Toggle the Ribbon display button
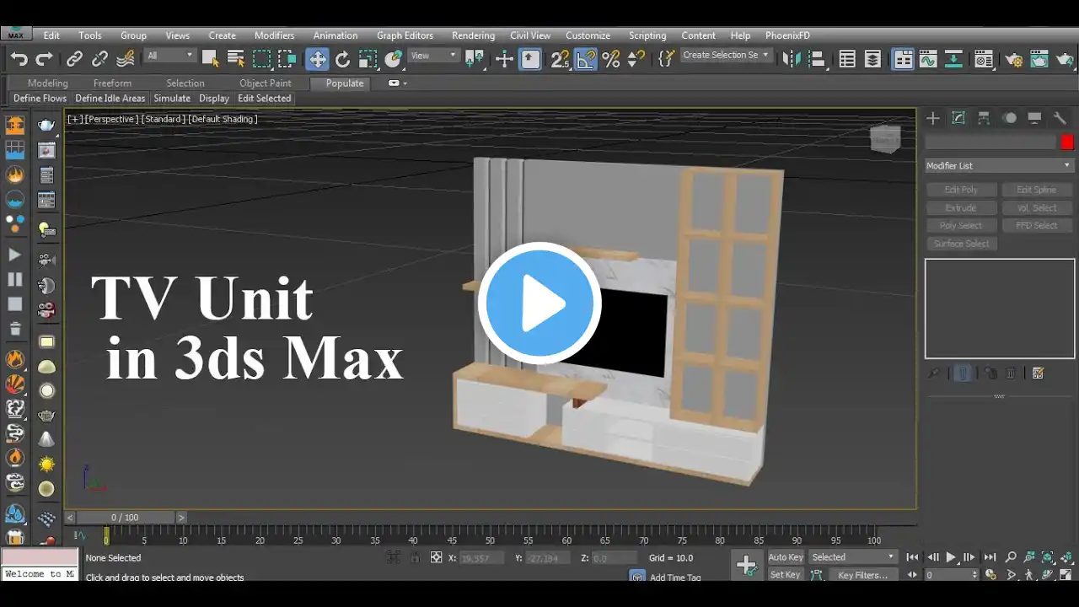This screenshot has height=607, width=1079. point(903,59)
